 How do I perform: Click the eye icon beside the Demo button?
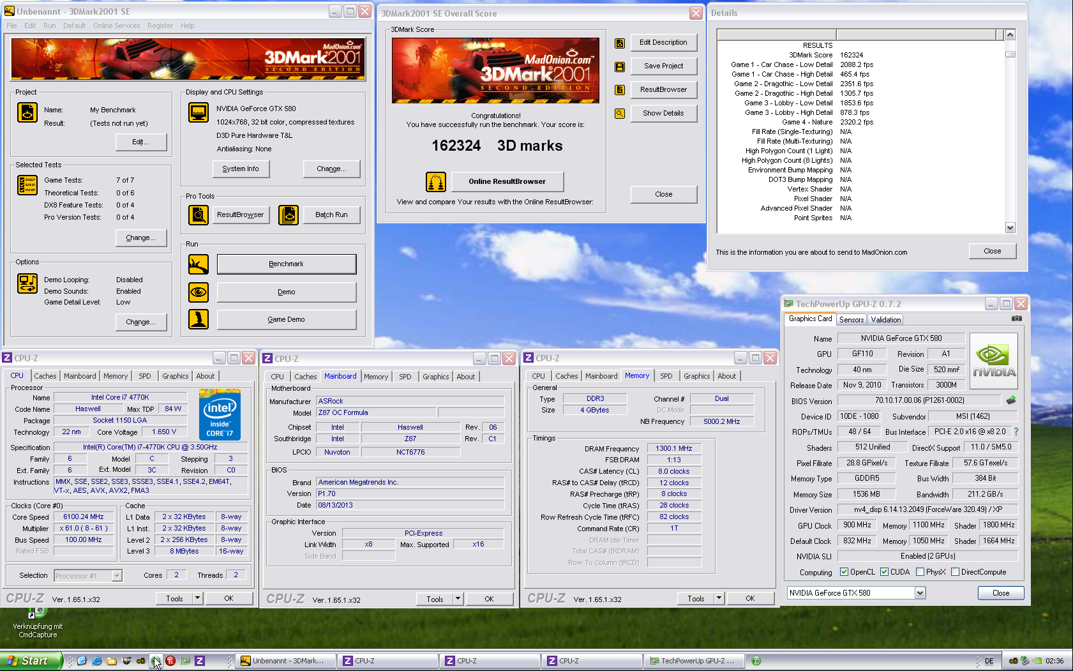pos(199,292)
